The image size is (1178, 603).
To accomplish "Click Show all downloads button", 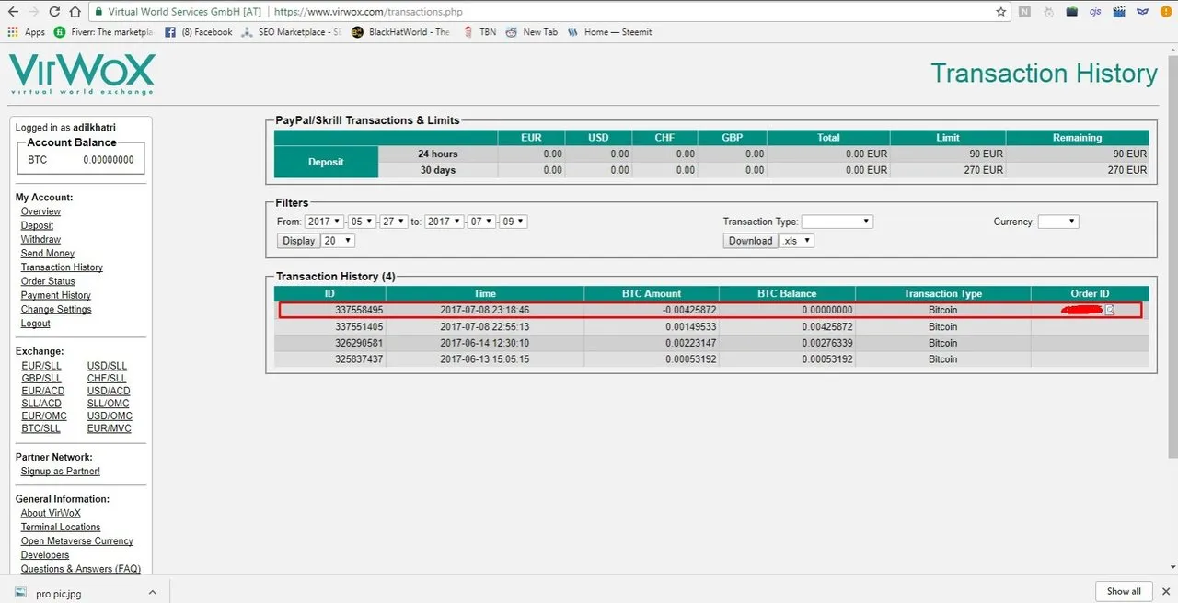I will click(x=1124, y=591).
